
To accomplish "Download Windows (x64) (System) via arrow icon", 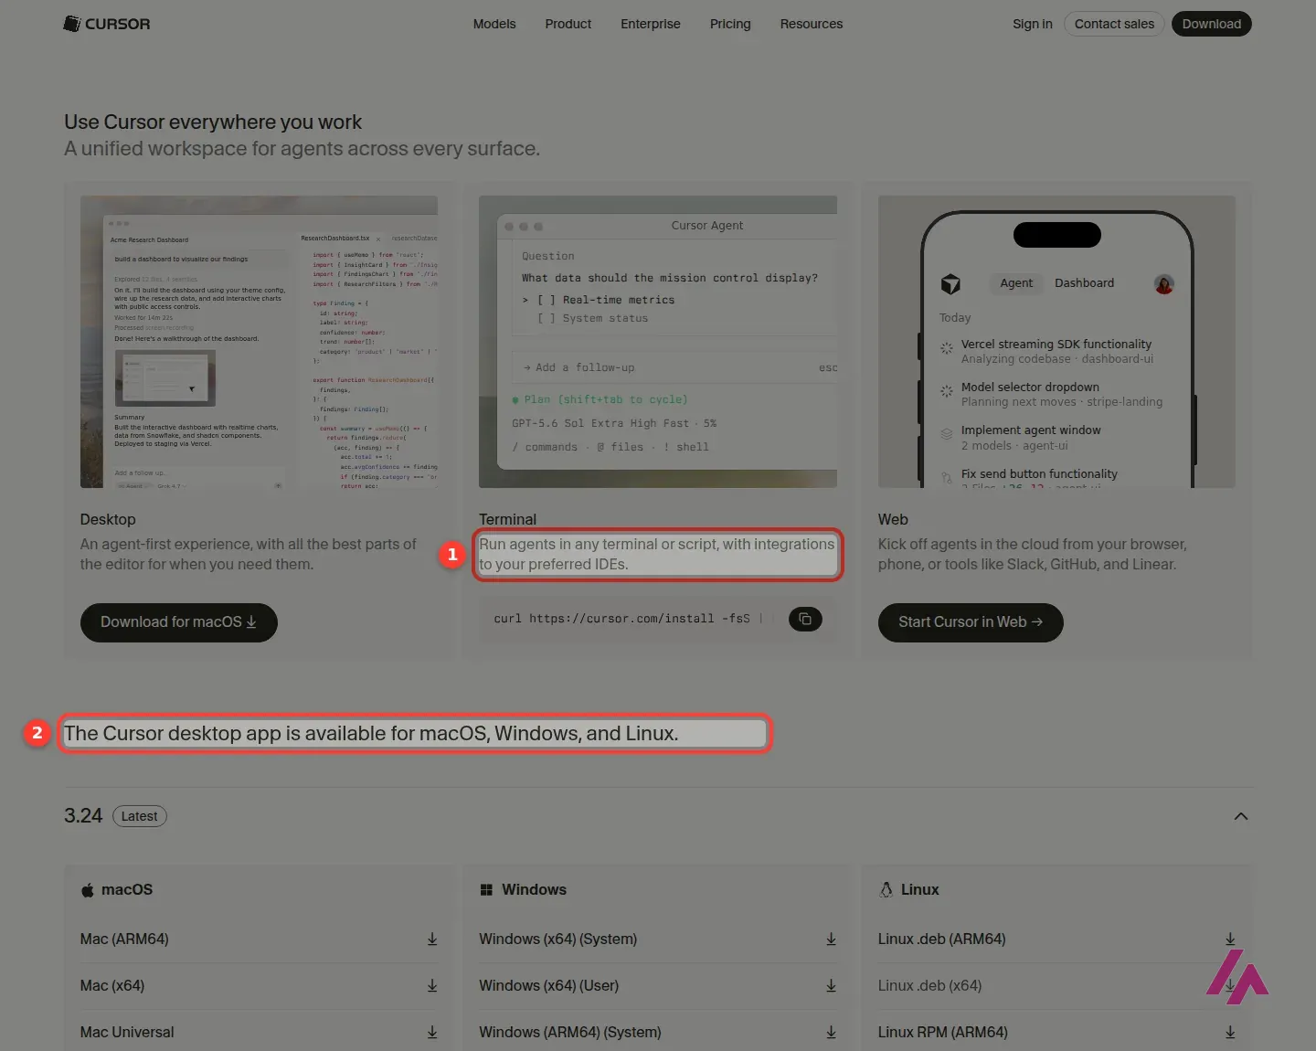I will [832, 940].
